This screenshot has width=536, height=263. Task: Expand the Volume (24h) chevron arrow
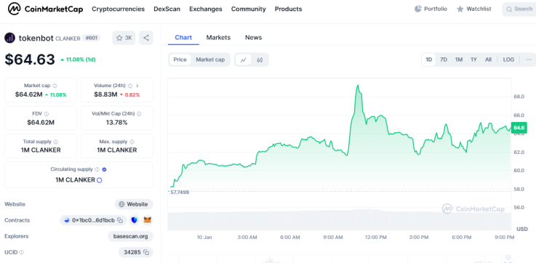click(x=137, y=86)
